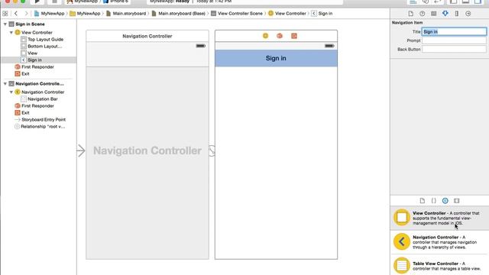
Task: Open Main.storyboard (Base) breadcrumb
Action: 178,14
